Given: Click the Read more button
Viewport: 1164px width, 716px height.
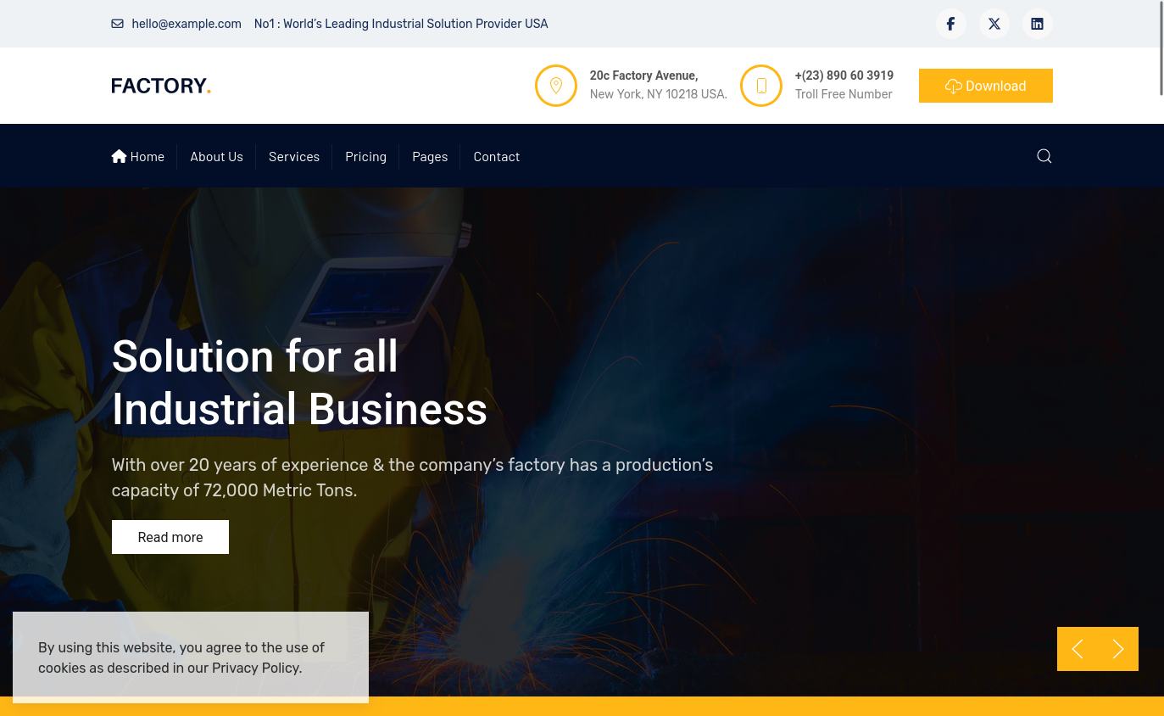Looking at the screenshot, I should pyautogui.click(x=170, y=537).
